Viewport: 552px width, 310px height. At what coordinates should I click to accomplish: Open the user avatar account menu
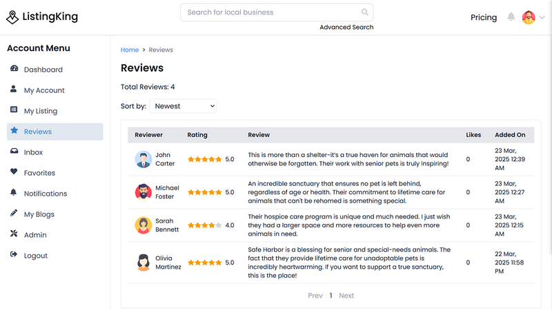[x=529, y=17]
